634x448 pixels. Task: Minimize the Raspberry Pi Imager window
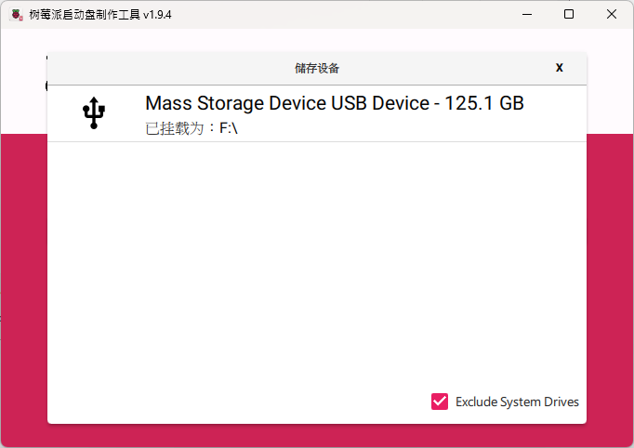coord(527,15)
